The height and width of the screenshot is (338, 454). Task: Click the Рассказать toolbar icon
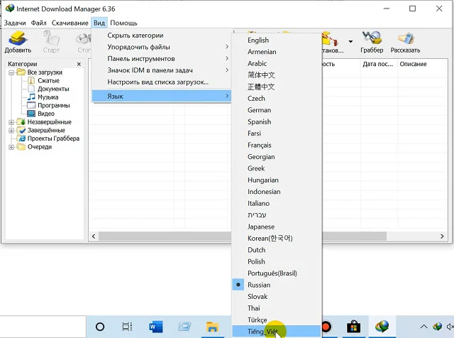[405, 43]
